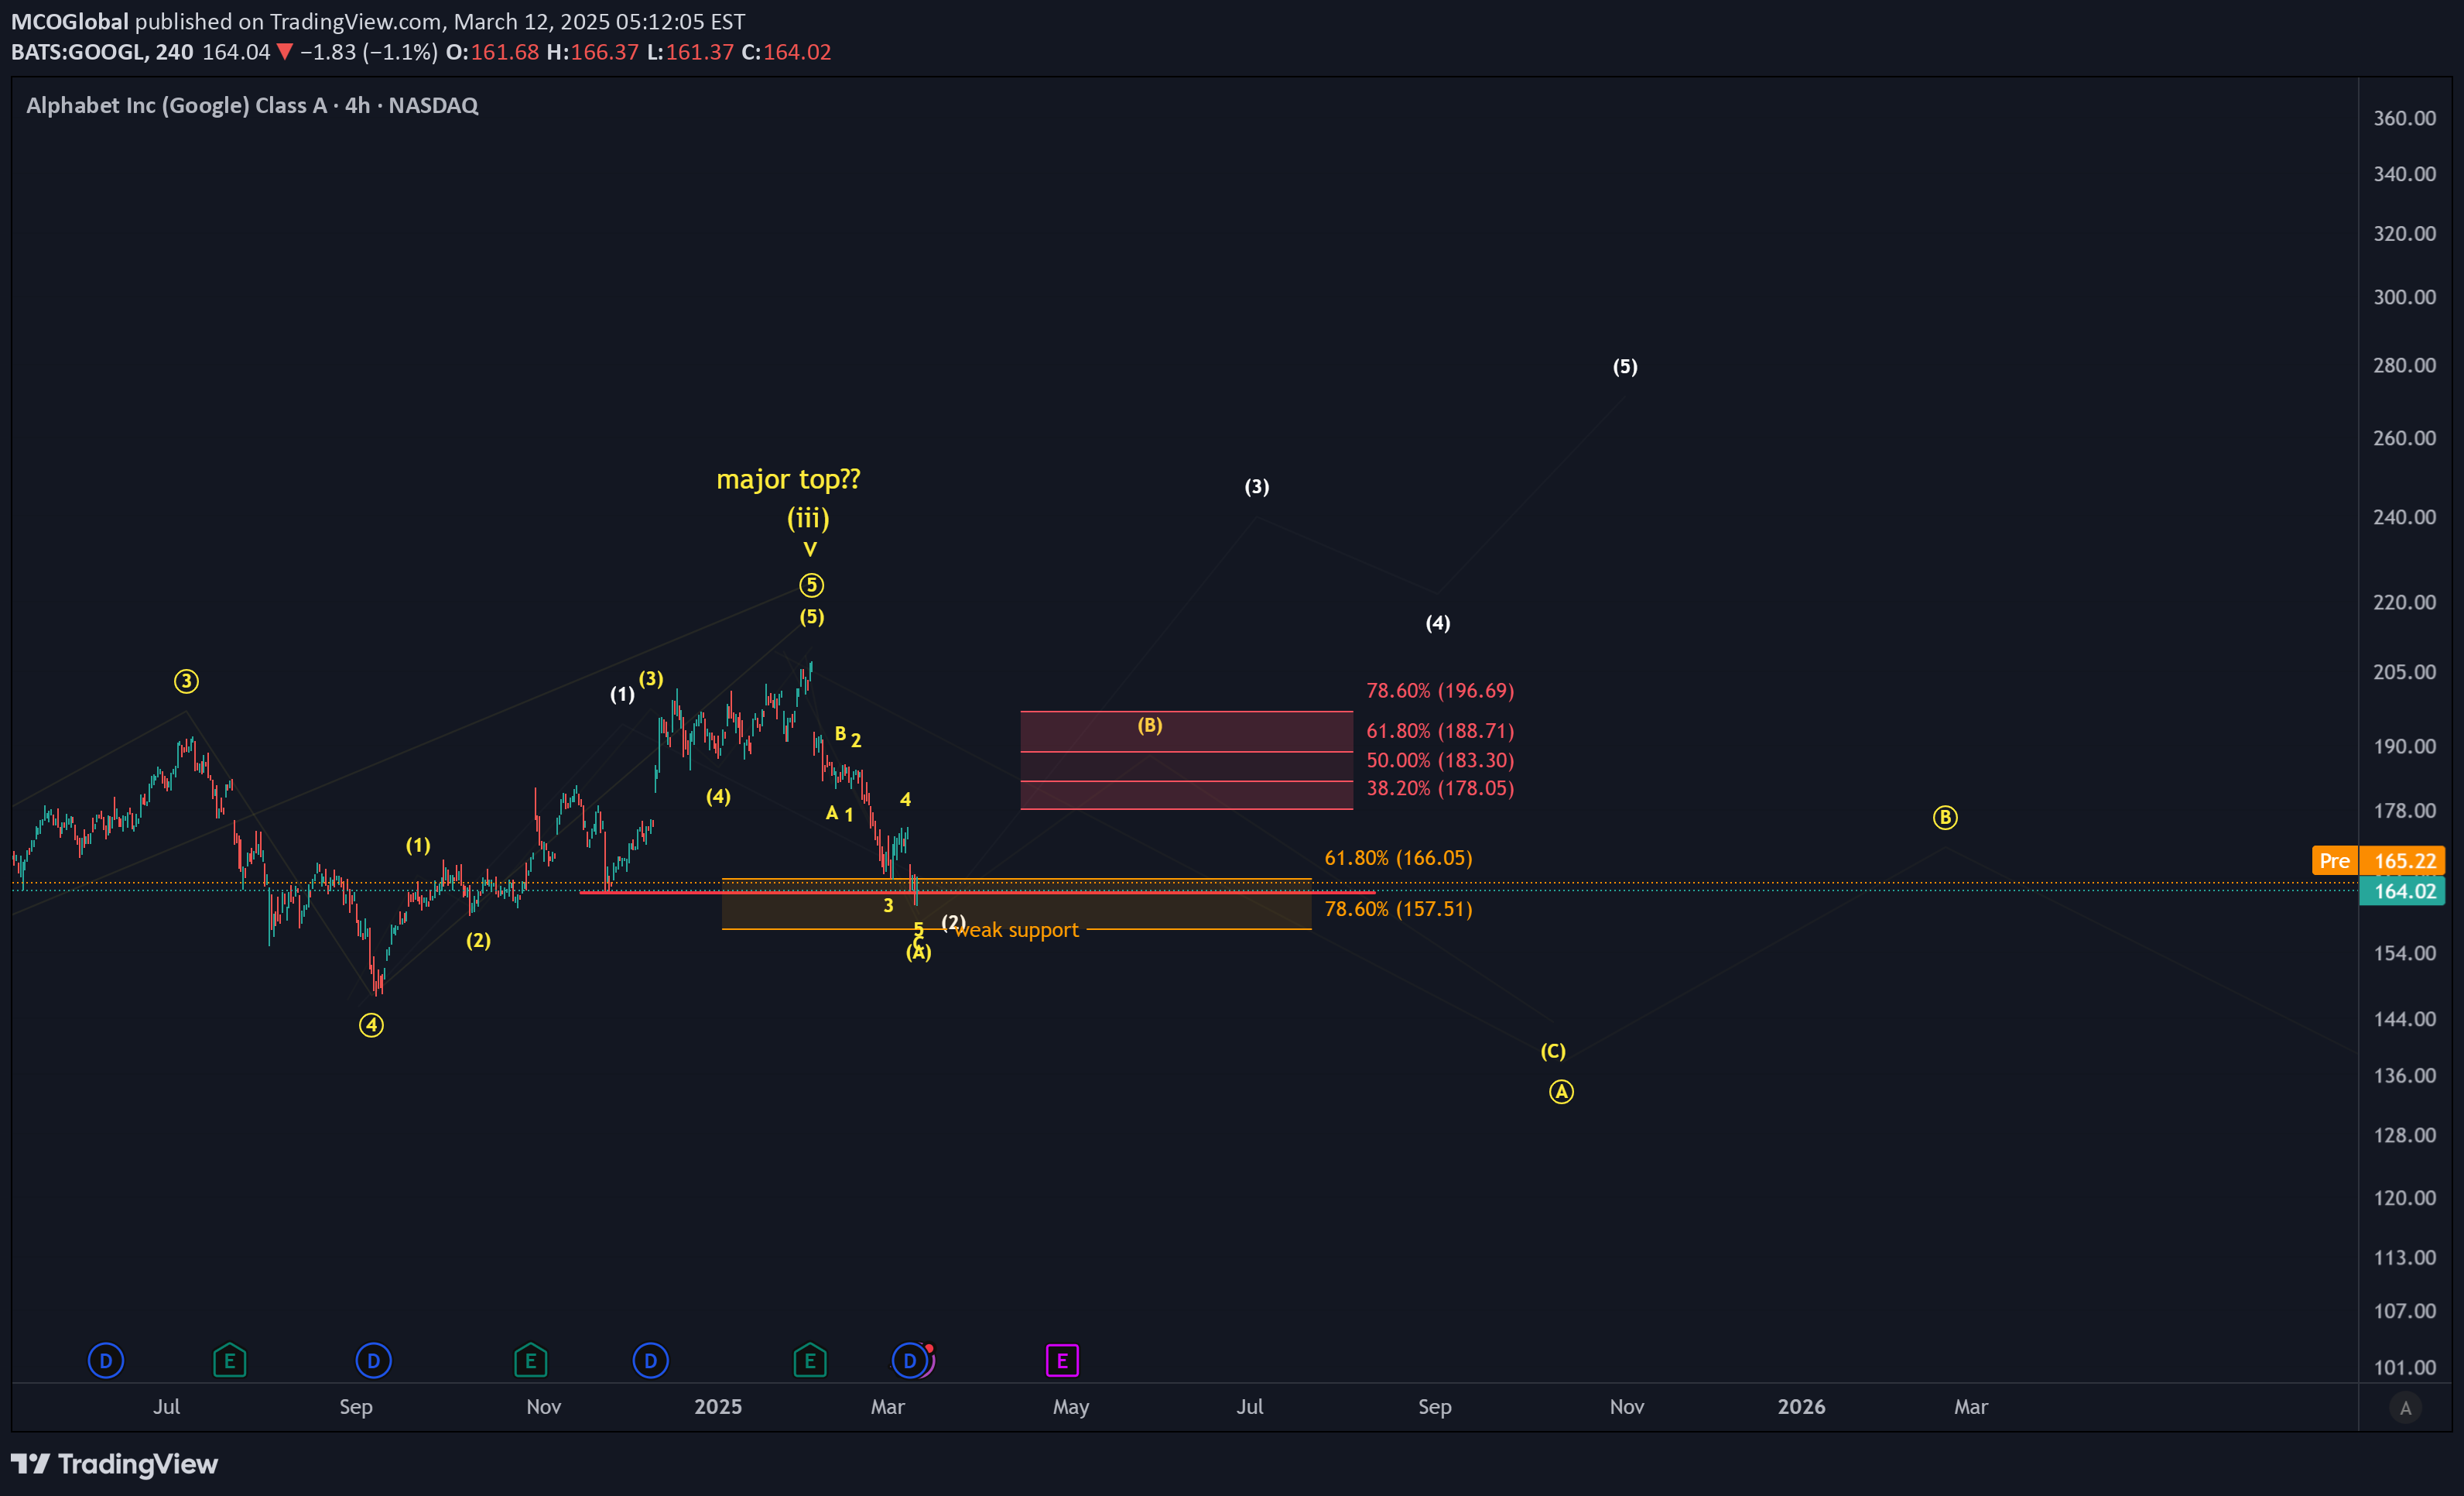Select the white (3) projection label
The width and height of the screenshot is (2464, 1496).
(1257, 486)
